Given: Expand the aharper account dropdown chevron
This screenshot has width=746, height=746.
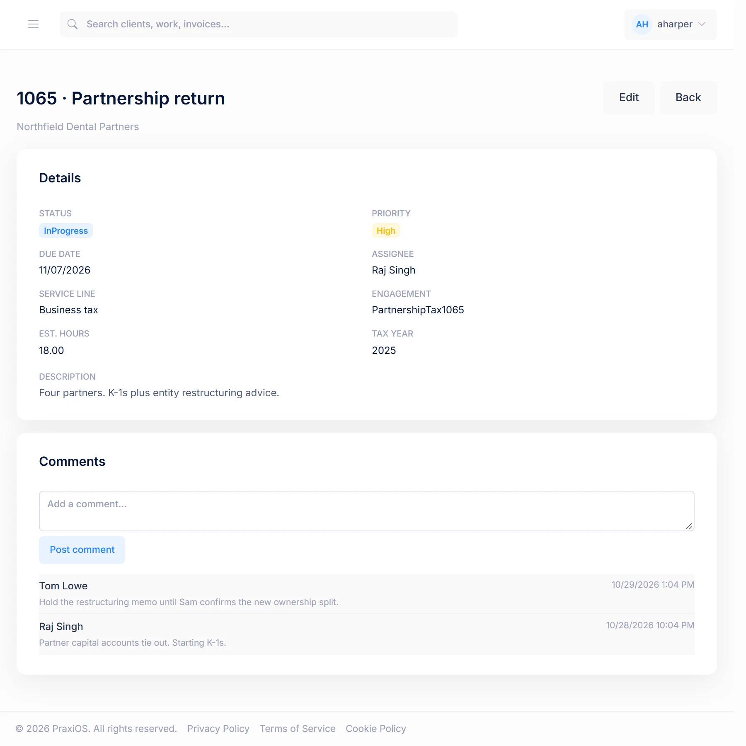Looking at the screenshot, I should click(x=702, y=24).
